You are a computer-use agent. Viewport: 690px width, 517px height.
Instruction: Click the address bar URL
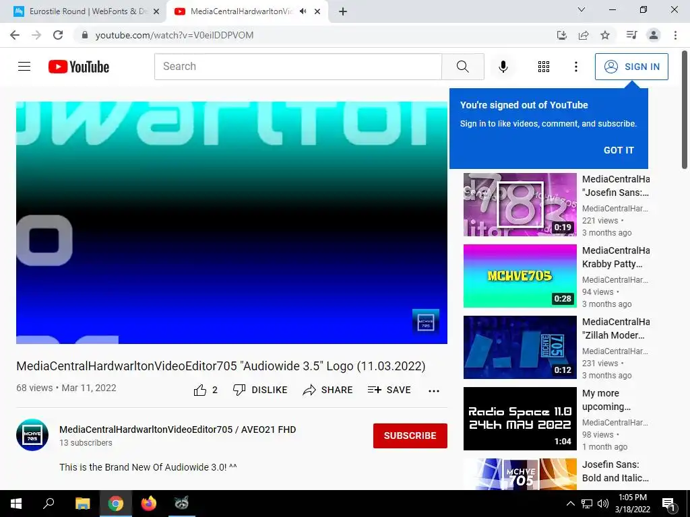coord(175,35)
